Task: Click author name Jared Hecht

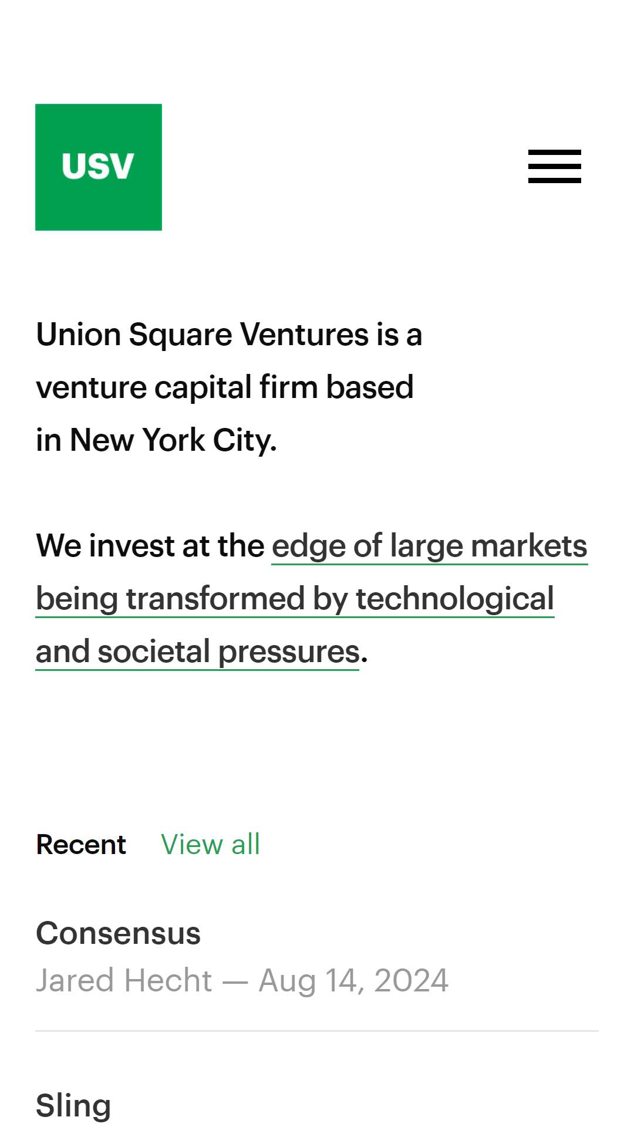Action: [124, 980]
